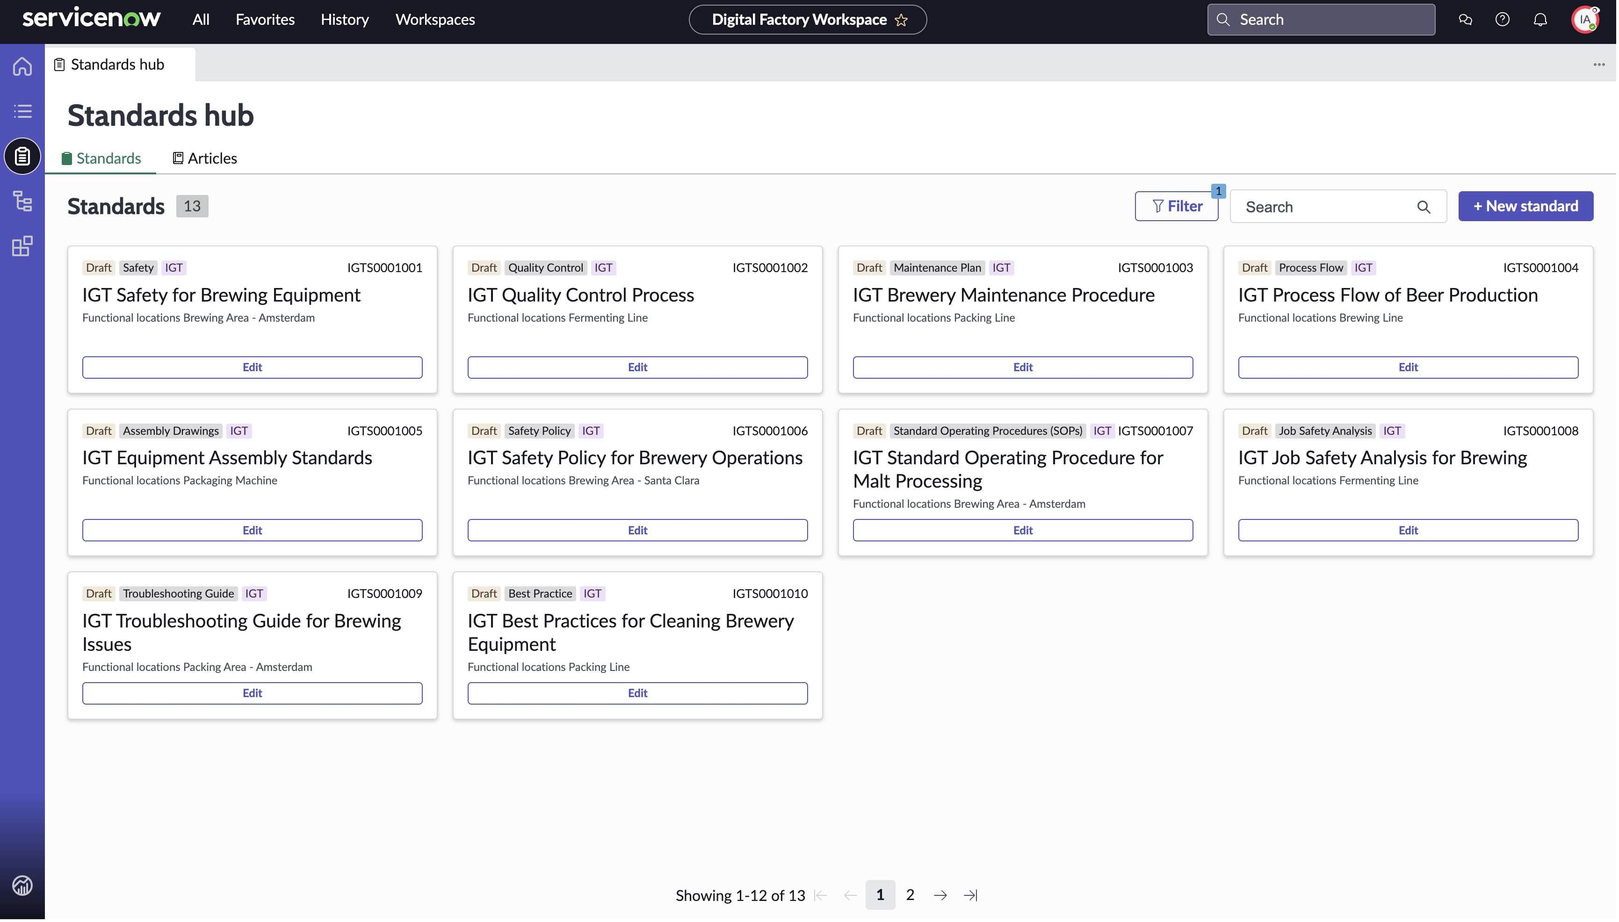Open the History menu
1619x922 pixels.
click(345, 20)
